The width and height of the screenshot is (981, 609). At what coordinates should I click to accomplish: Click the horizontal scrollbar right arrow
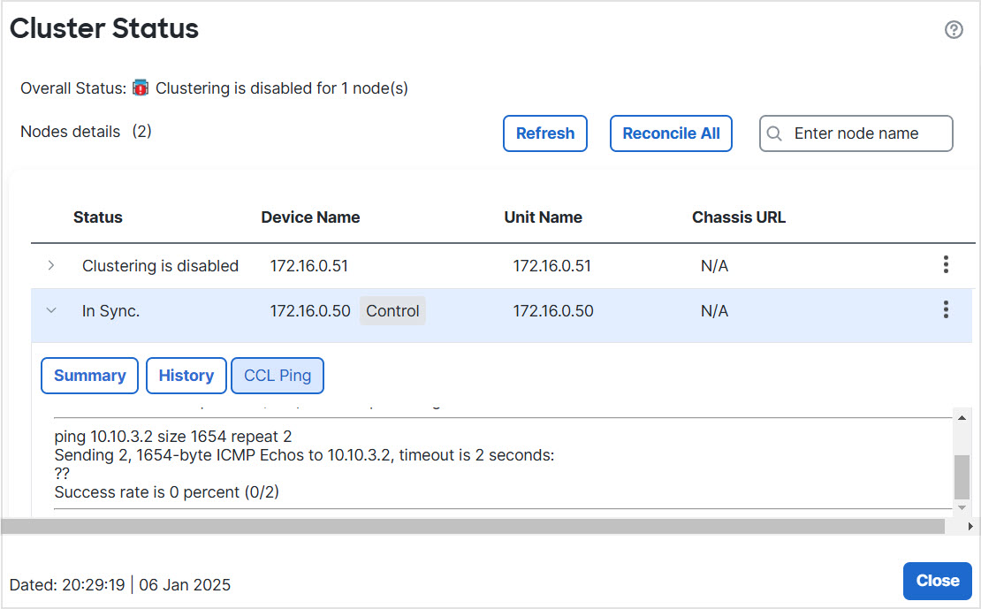970,526
